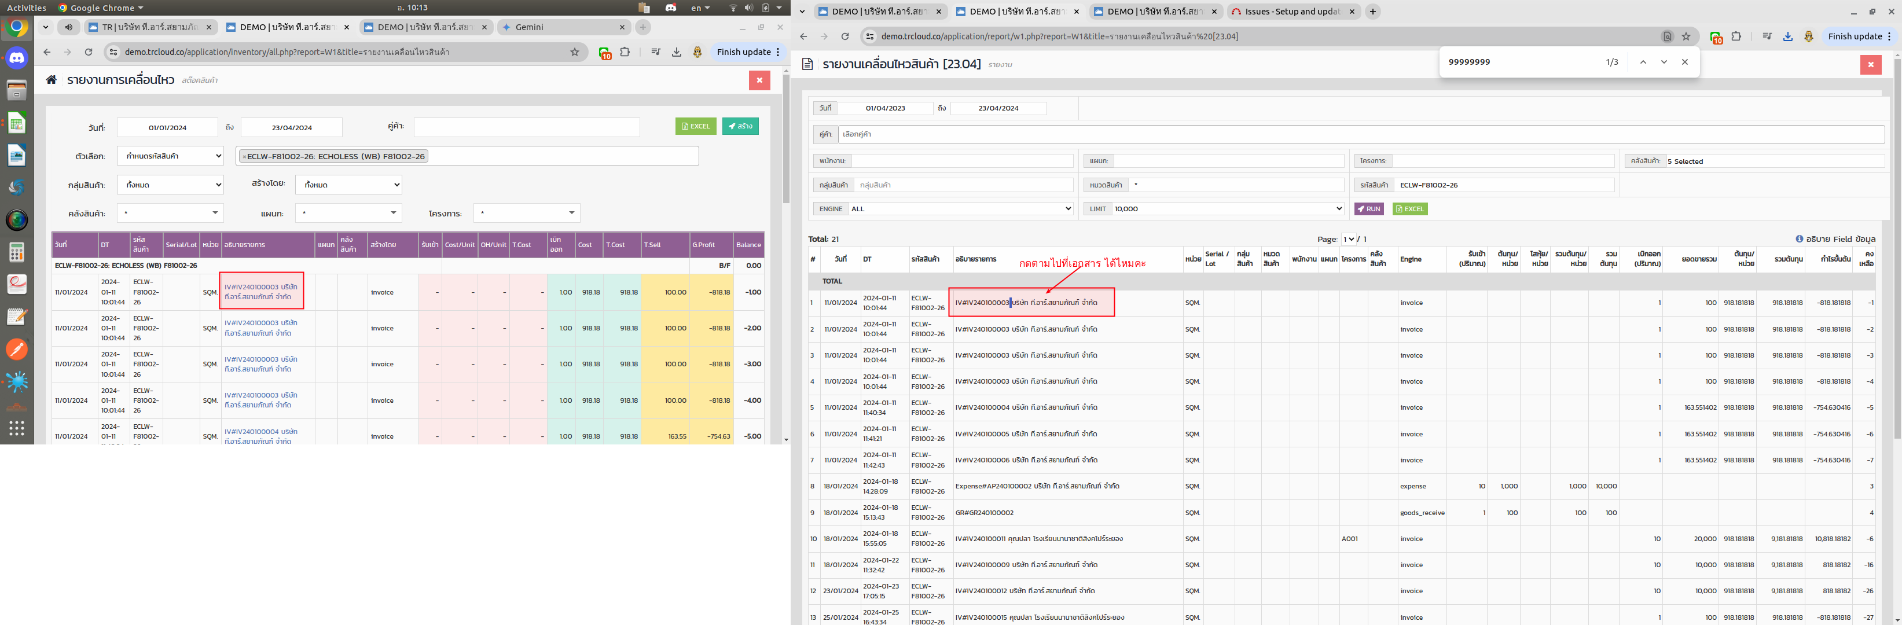Click green EXCEL button in left window

pyautogui.click(x=696, y=126)
